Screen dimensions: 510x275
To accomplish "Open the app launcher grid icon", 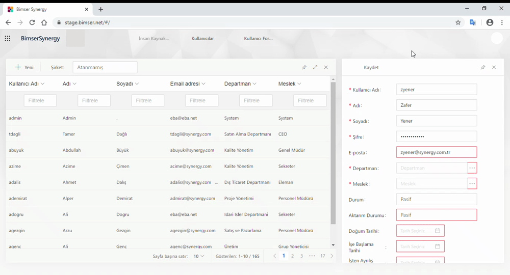I will (x=8, y=38).
